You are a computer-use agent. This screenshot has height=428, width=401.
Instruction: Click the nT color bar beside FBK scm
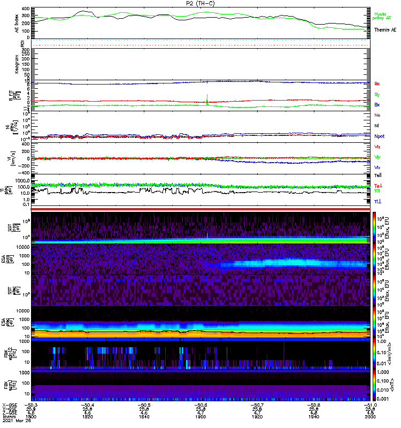[x=374, y=385]
